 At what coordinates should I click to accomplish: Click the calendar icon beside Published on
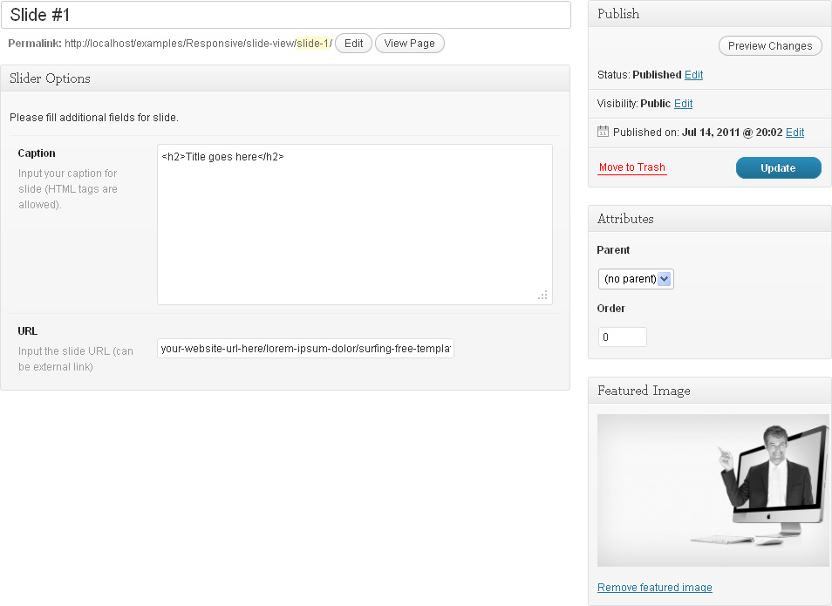tap(603, 132)
